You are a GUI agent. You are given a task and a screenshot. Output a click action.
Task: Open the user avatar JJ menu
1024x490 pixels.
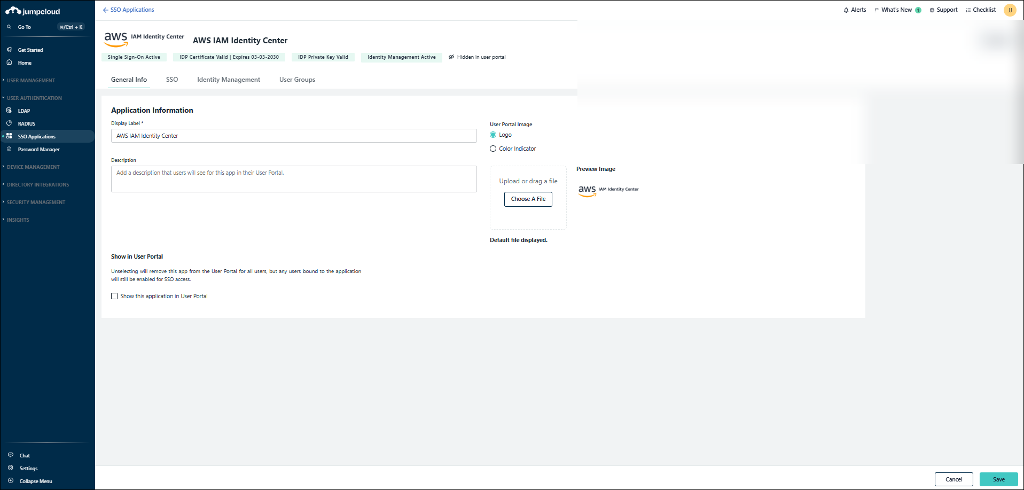pyautogui.click(x=1010, y=10)
